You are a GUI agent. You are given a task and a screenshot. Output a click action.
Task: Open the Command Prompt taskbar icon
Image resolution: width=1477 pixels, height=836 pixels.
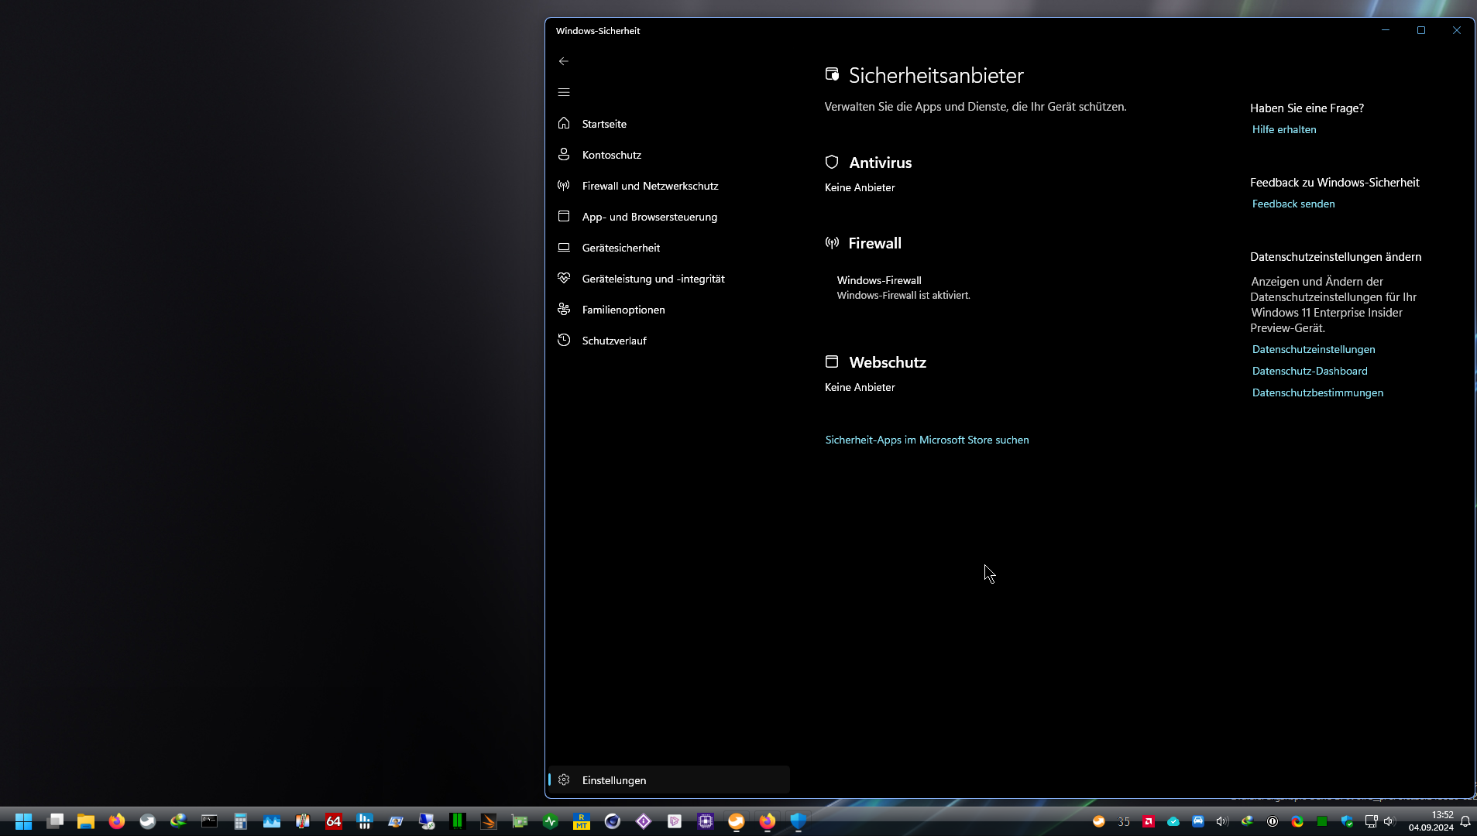(x=210, y=821)
